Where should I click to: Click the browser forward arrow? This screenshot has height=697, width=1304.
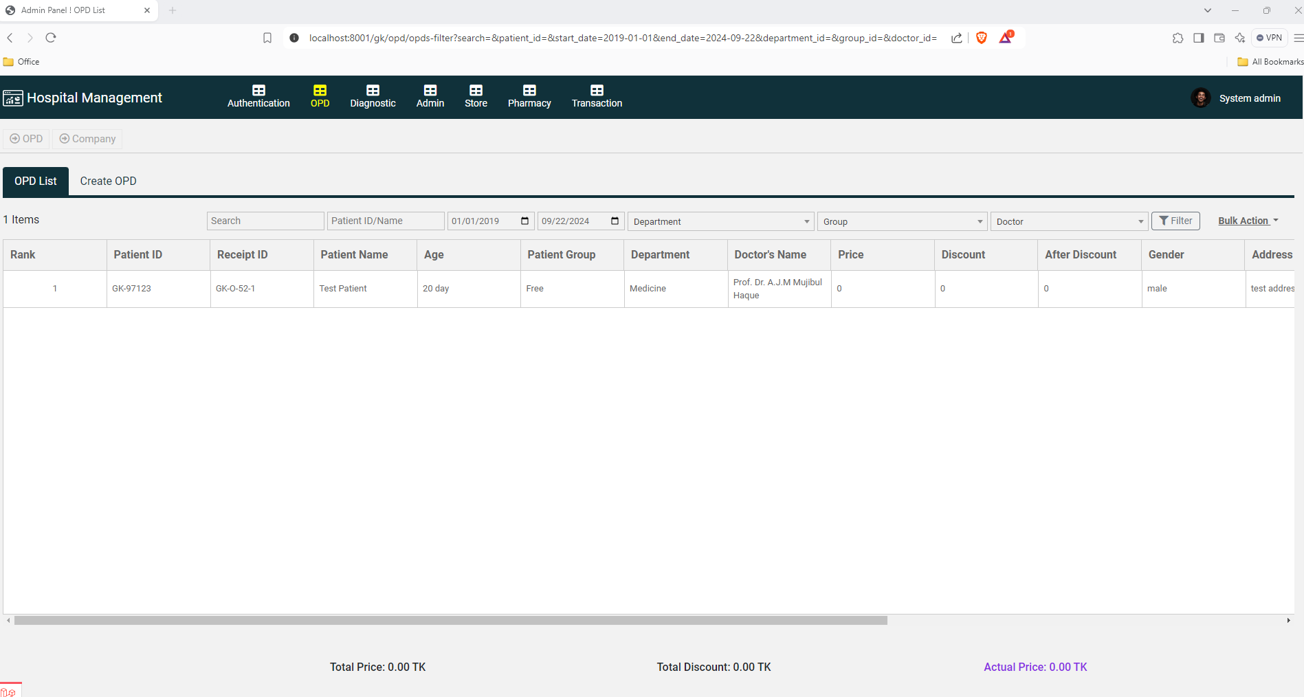[30, 38]
